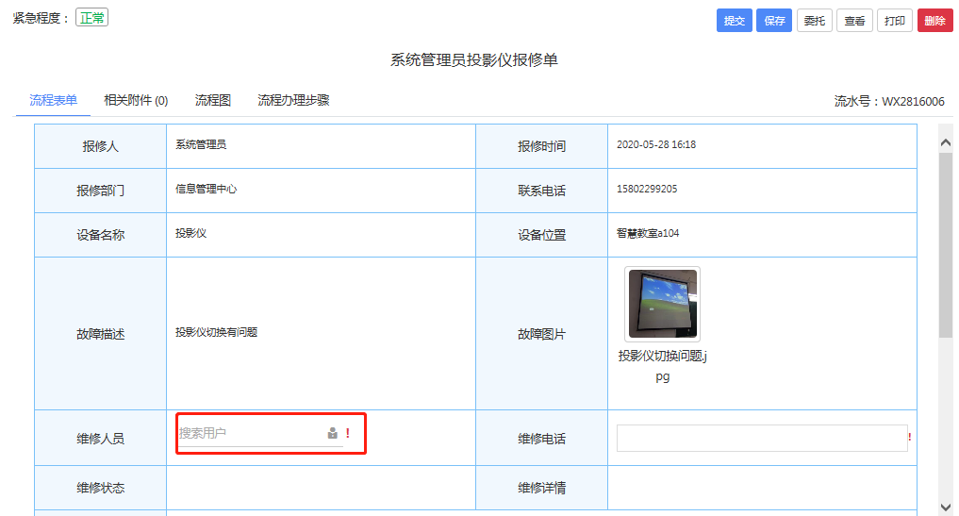
Task: Click the 报修时间 label cell
Action: 542,146
